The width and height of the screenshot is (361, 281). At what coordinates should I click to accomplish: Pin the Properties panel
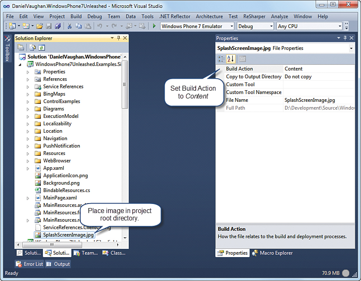click(x=345, y=38)
